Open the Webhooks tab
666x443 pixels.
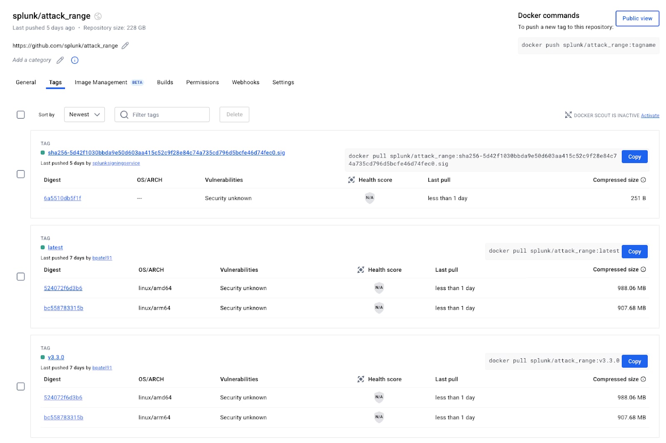point(246,83)
